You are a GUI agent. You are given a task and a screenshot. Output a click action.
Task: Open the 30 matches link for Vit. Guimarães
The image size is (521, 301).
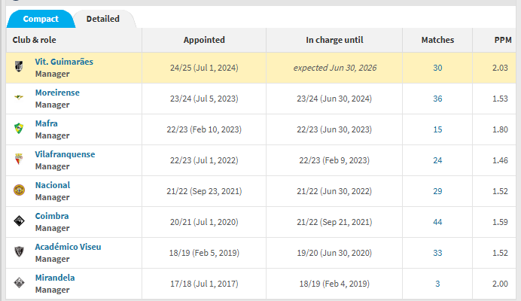(x=437, y=68)
